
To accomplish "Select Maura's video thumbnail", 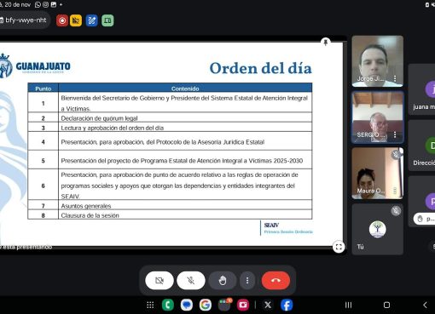I will point(378,173).
